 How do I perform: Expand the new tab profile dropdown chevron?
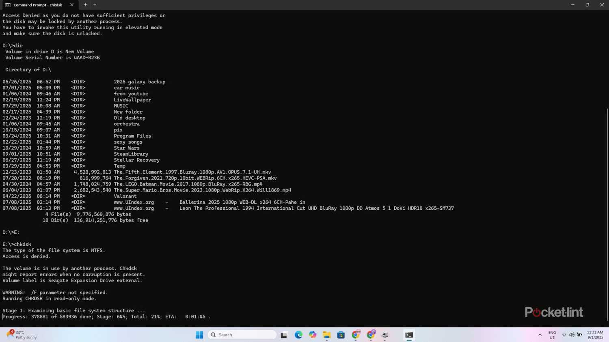click(95, 5)
